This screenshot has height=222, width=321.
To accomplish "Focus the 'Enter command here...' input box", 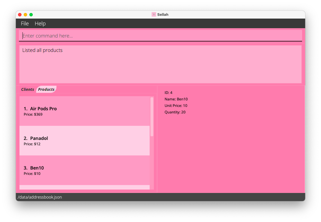I will (160, 36).
